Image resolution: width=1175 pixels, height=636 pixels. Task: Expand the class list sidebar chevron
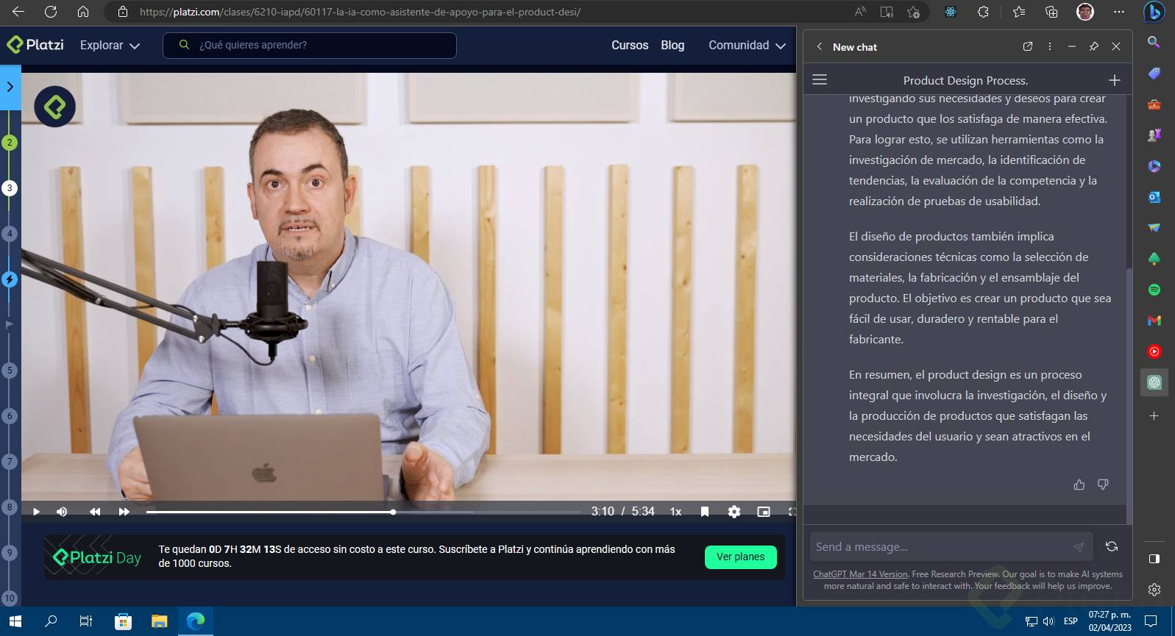tap(10, 87)
